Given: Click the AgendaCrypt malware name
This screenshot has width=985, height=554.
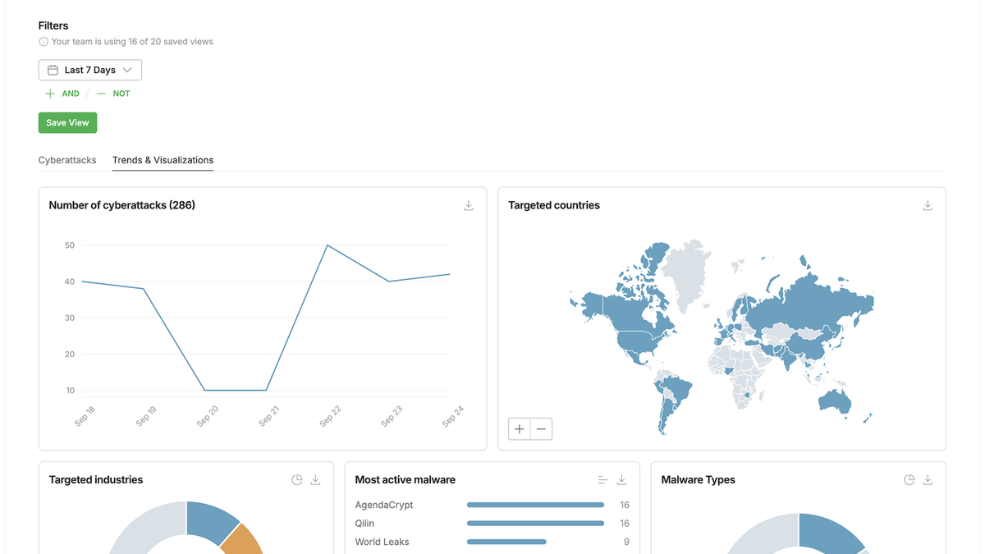Looking at the screenshot, I should tap(384, 505).
